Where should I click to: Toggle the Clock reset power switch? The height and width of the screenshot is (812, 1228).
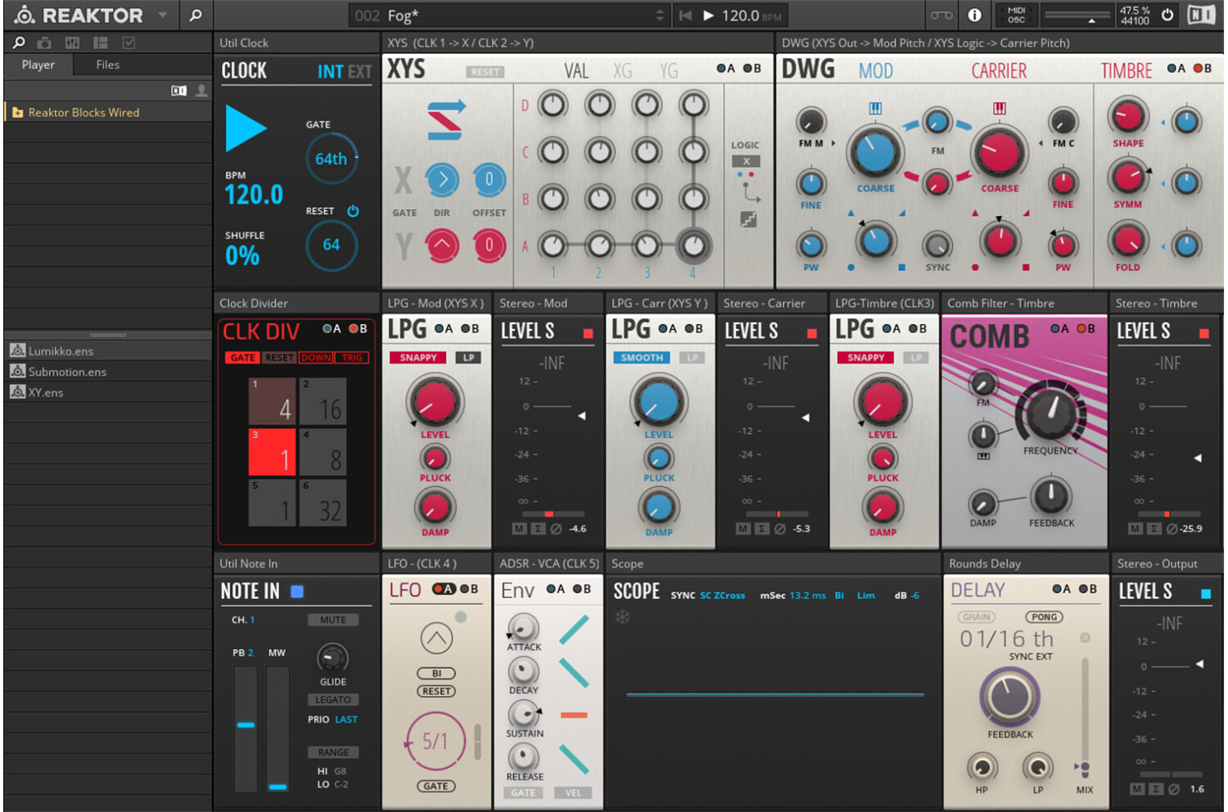click(x=353, y=211)
